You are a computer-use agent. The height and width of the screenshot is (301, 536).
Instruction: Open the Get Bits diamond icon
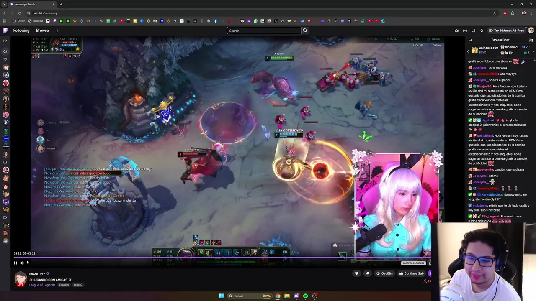[482, 31]
